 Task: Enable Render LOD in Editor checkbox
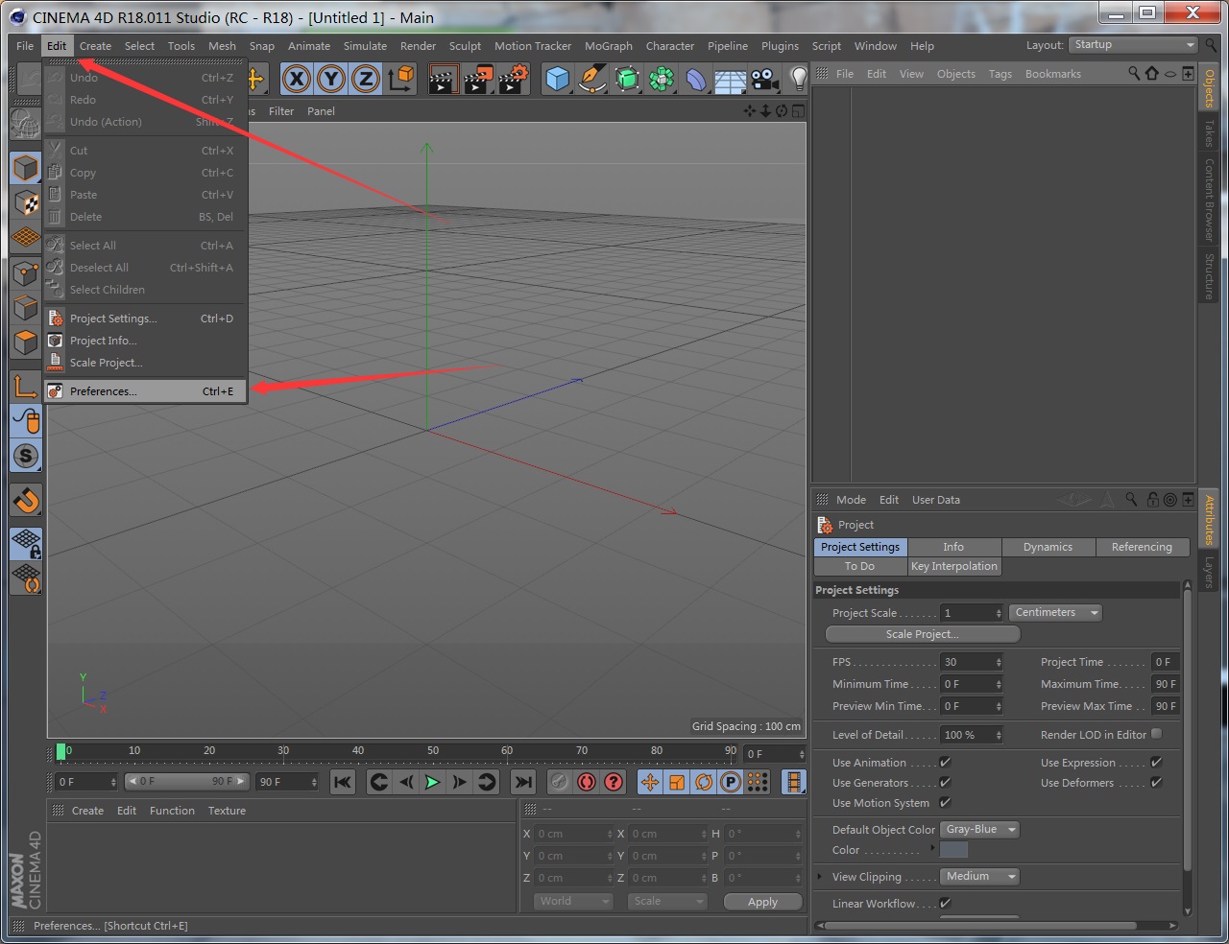coord(1156,734)
